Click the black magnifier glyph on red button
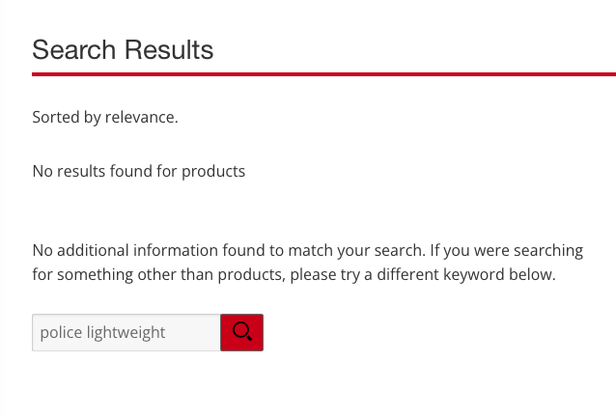 [x=242, y=331]
